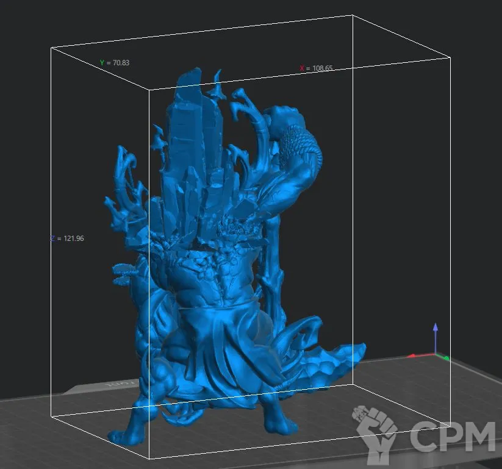Click the curved claw spikes on model's left

coord(125,177)
